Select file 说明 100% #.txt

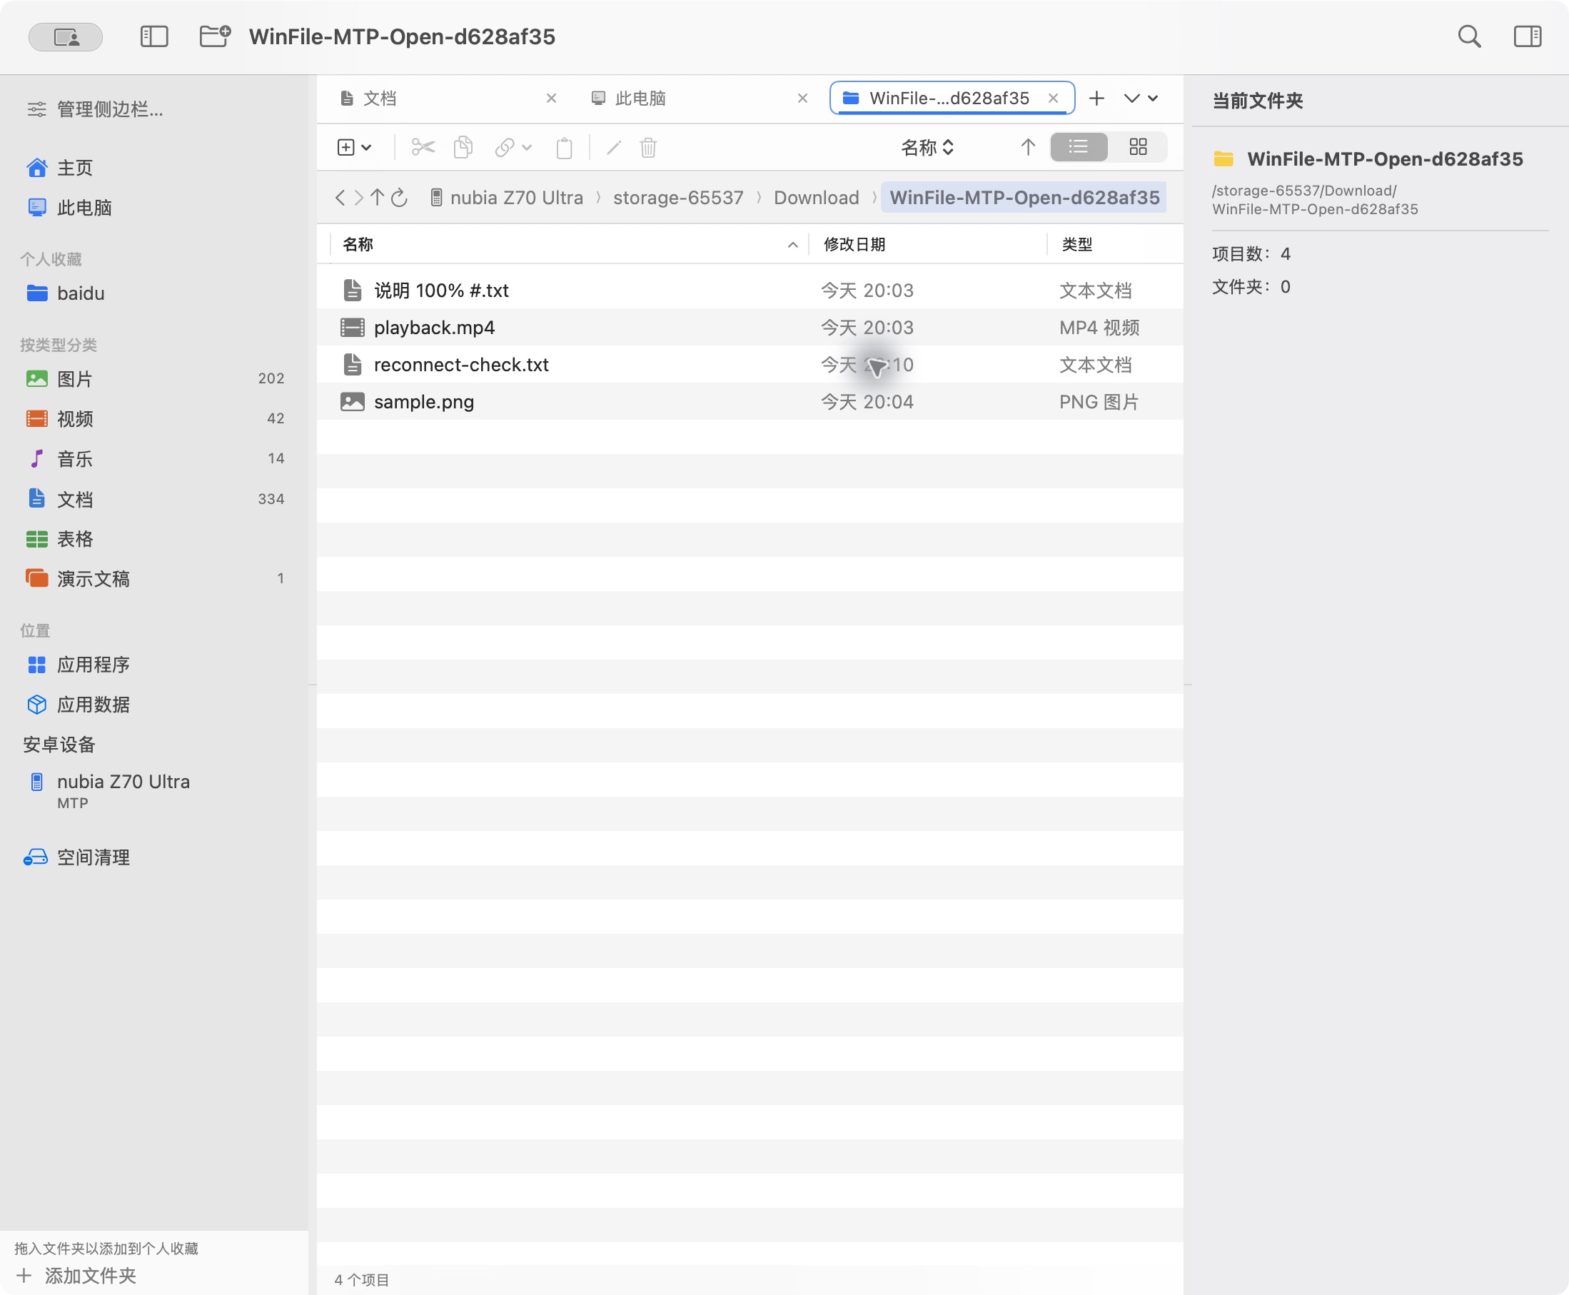750,290
